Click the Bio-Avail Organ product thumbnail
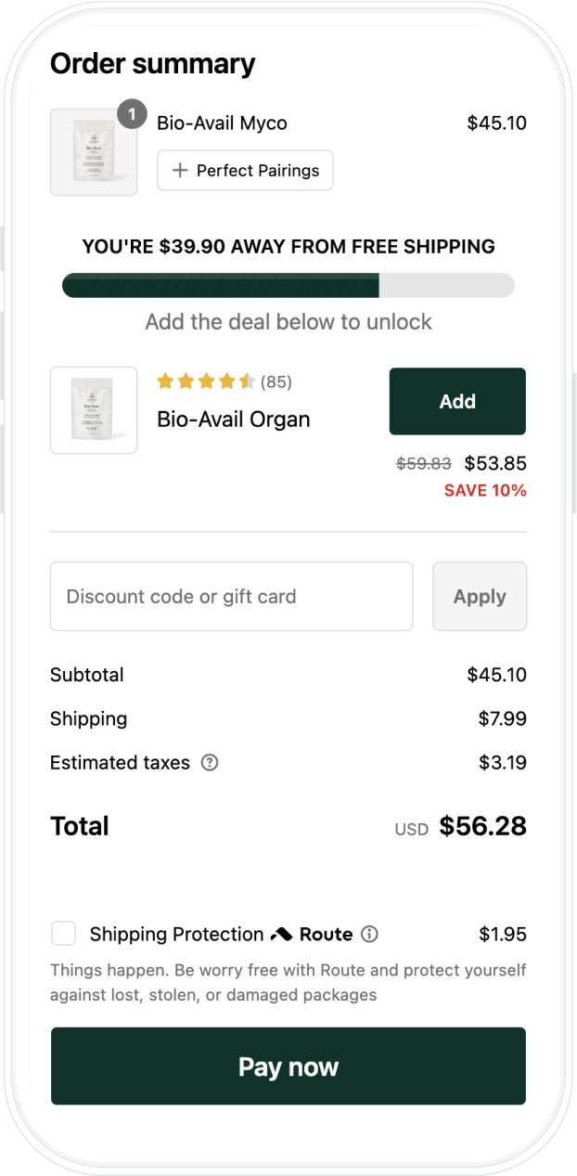The width and height of the screenshot is (577, 1176). 93,409
